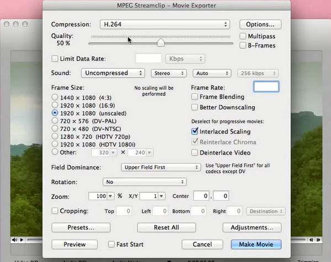Open the Zoom percentage combo box arrow

click(110, 196)
